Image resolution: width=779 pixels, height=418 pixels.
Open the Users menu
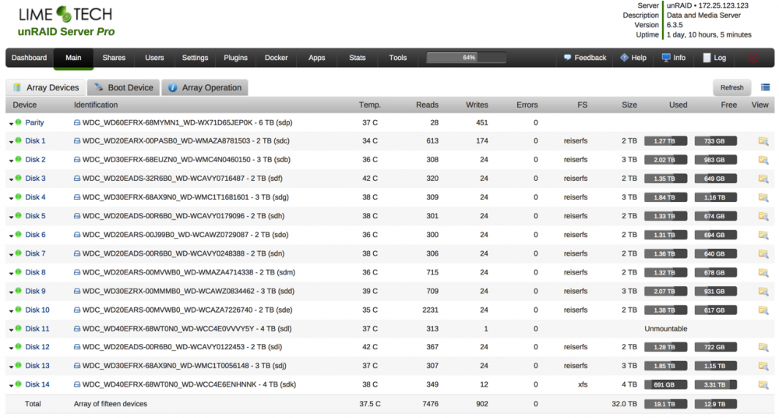click(x=154, y=58)
